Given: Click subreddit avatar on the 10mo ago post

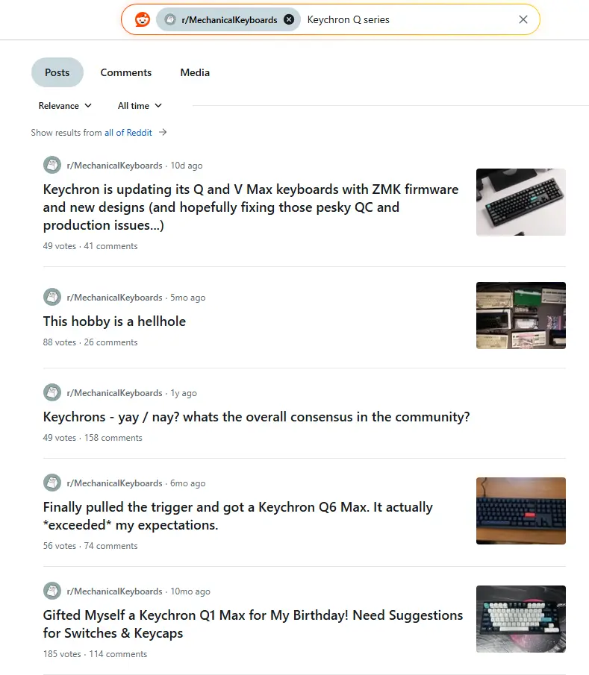Looking at the screenshot, I should [52, 591].
